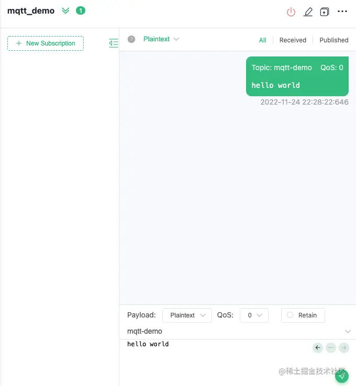Image resolution: width=356 pixels, height=386 pixels.
Task: Open the Payload Plaintext dropdown
Action: tap(187, 315)
